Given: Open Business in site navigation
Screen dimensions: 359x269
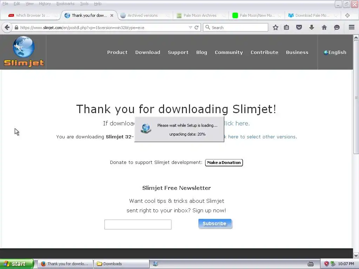Looking at the screenshot, I should 297,53.
